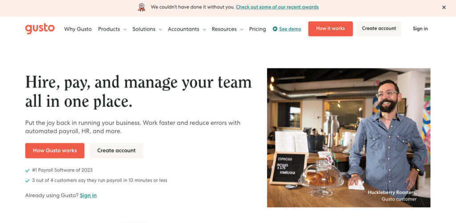Click the play icon beside See demo
The height and width of the screenshot is (223, 456).
[x=275, y=29]
